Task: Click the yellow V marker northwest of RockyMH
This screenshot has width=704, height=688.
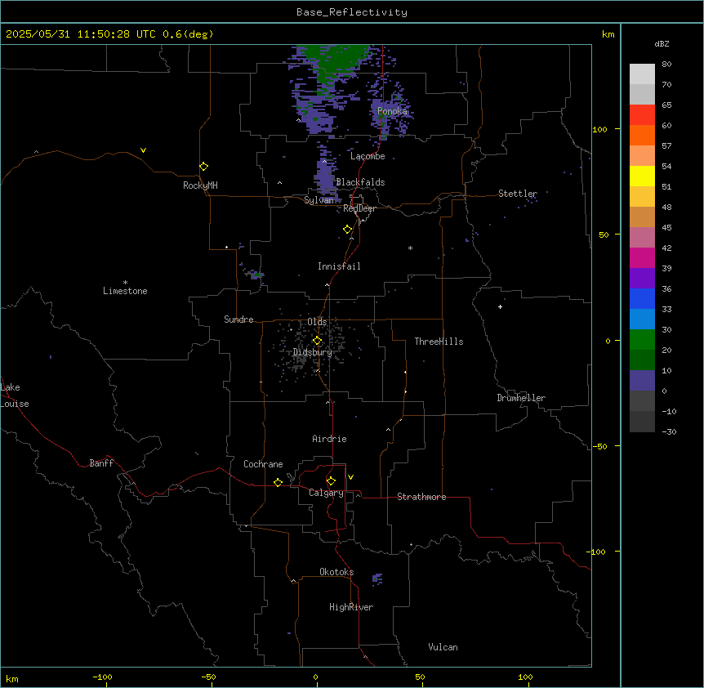Action: [x=143, y=150]
